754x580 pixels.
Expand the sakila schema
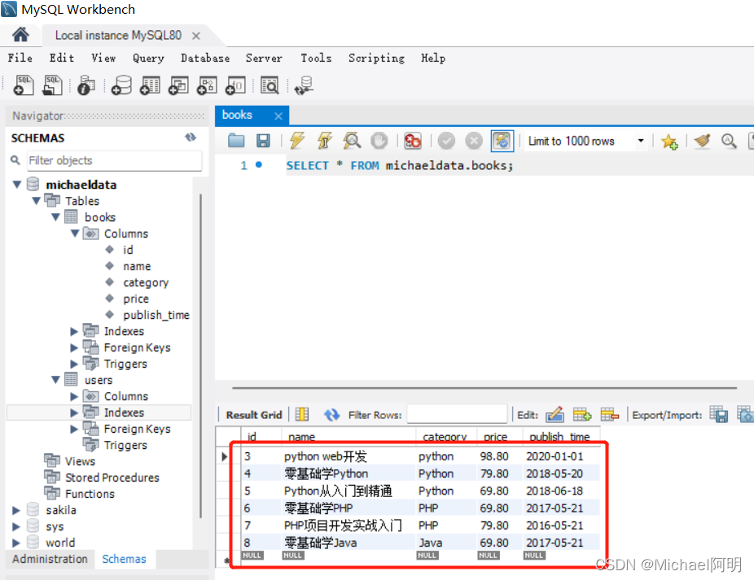(x=16, y=510)
